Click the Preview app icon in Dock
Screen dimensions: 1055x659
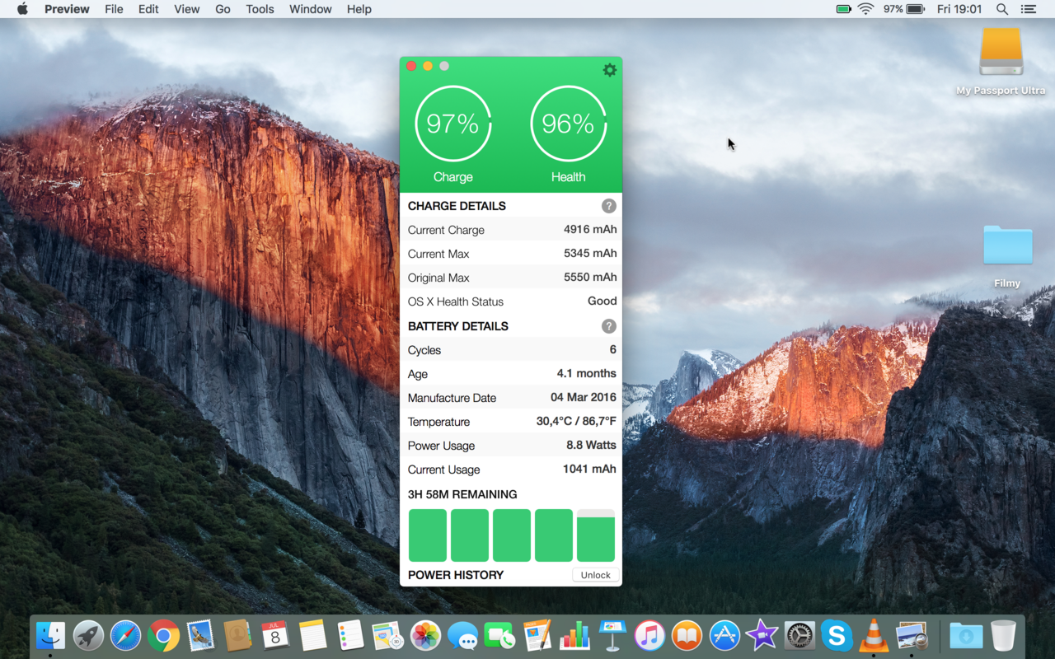(912, 635)
